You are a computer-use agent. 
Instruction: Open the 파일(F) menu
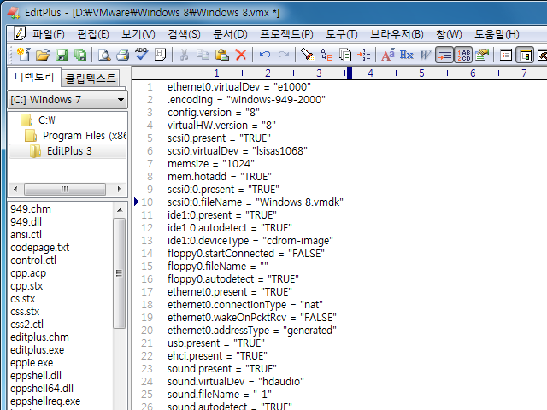click(49, 34)
